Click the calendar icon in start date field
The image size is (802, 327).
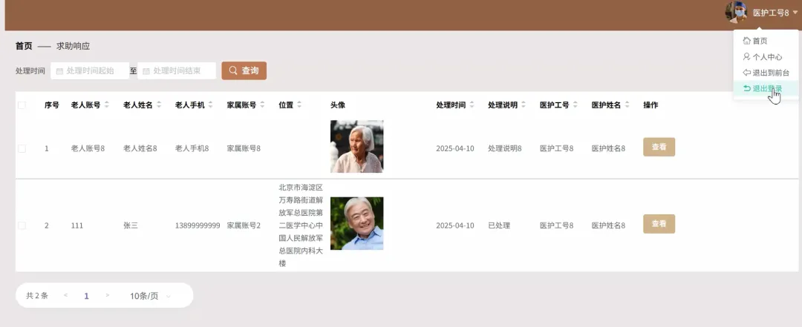[x=59, y=71]
